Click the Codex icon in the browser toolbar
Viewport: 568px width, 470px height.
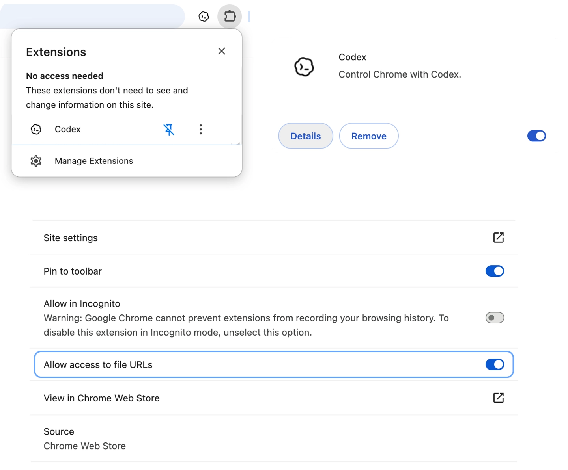tap(204, 17)
